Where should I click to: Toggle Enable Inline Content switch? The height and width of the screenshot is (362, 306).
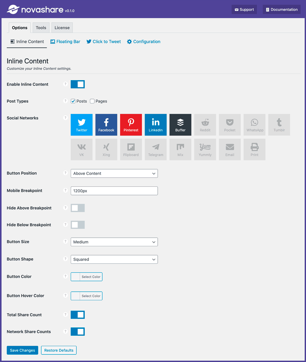[78, 84]
